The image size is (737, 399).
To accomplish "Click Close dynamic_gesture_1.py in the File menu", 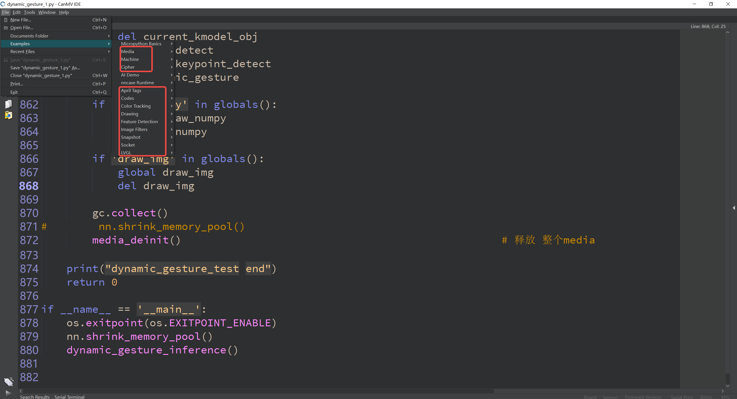I will point(41,75).
